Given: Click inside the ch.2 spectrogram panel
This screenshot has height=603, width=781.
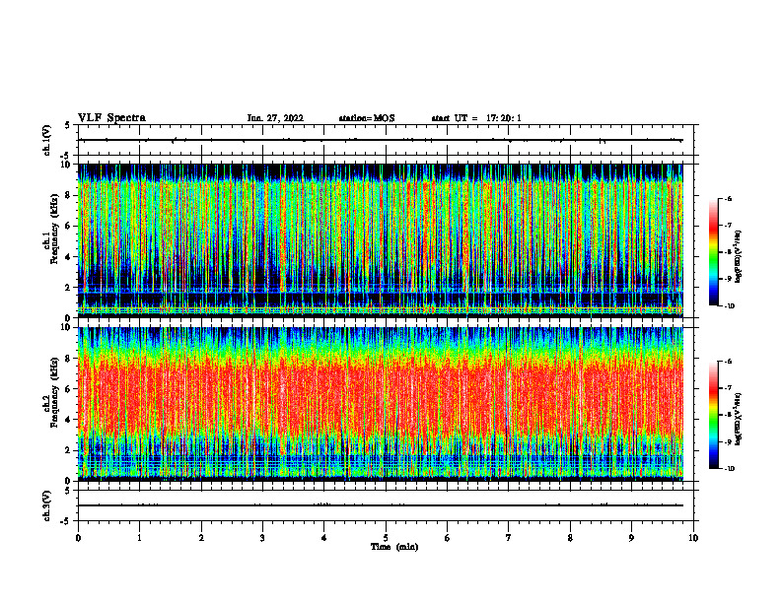Looking at the screenshot, I should [x=381, y=404].
